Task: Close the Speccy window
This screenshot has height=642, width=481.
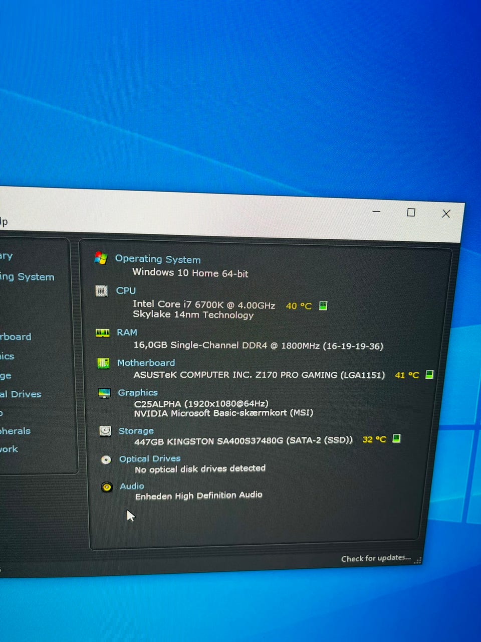Action: [446, 214]
